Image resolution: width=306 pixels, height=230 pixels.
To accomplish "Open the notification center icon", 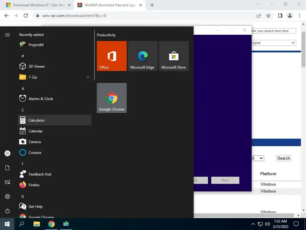I will (296, 224).
